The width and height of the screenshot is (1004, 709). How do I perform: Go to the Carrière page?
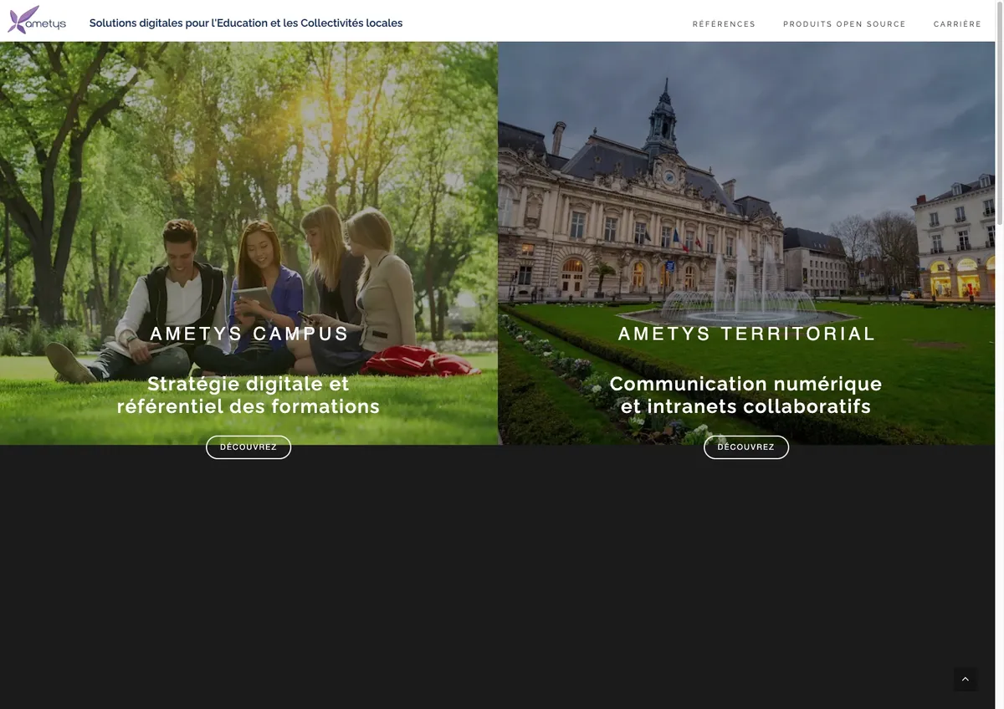(957, 24)
